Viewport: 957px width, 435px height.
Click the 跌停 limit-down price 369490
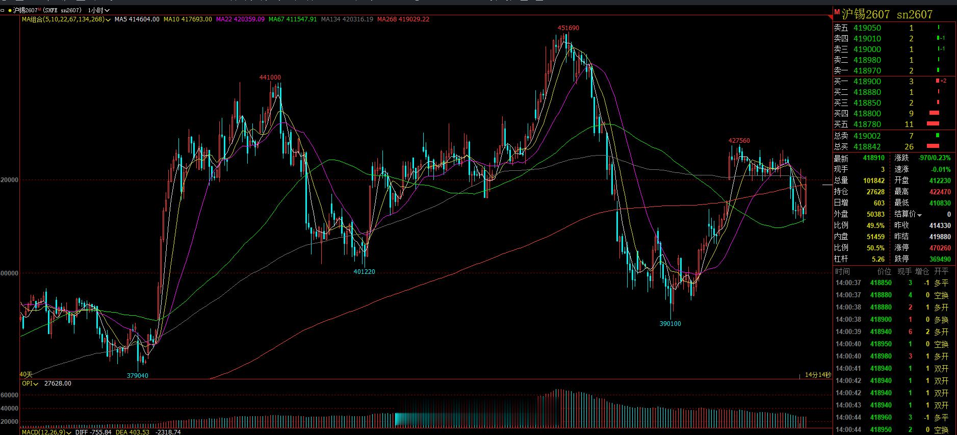click(940, 259)
